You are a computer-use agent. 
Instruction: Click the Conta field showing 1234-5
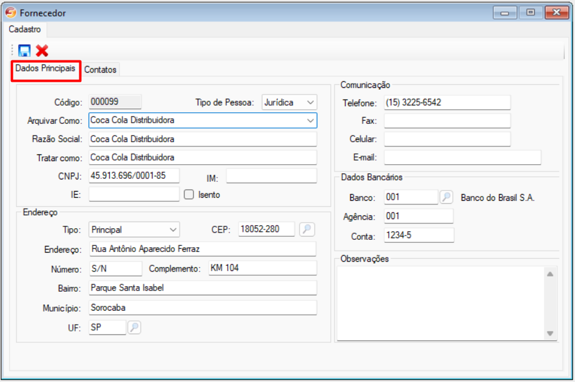419,236
